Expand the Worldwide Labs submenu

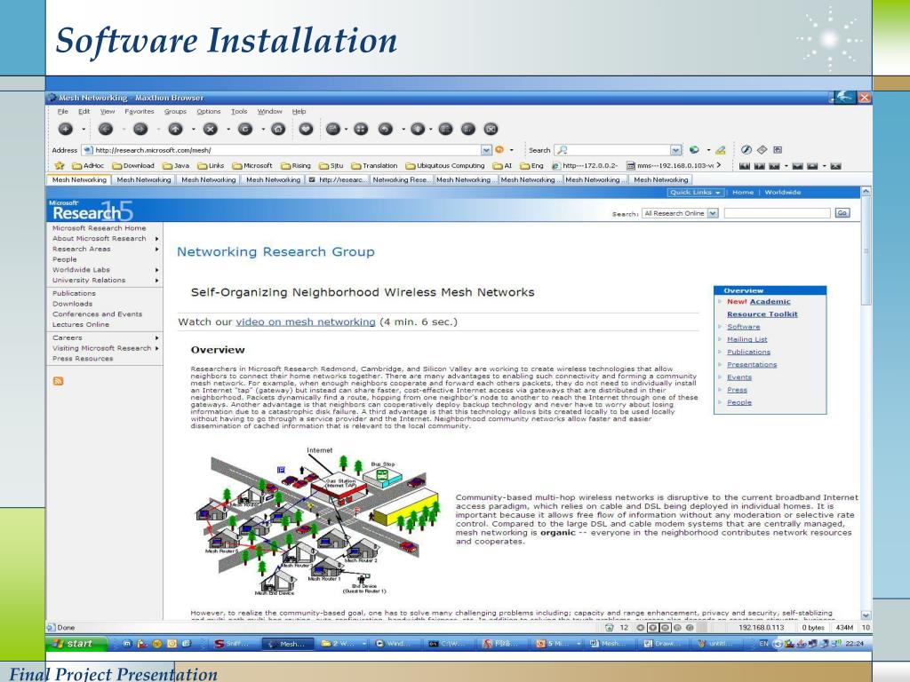[x=156, y=270]
